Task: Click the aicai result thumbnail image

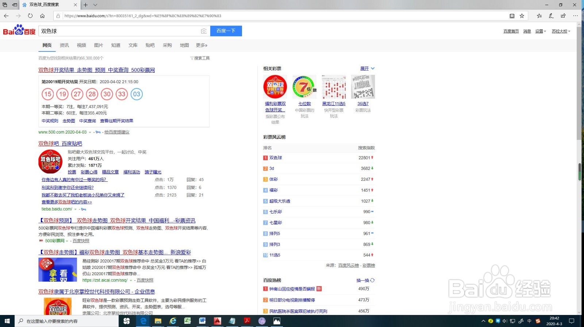Action: [58, 270]
